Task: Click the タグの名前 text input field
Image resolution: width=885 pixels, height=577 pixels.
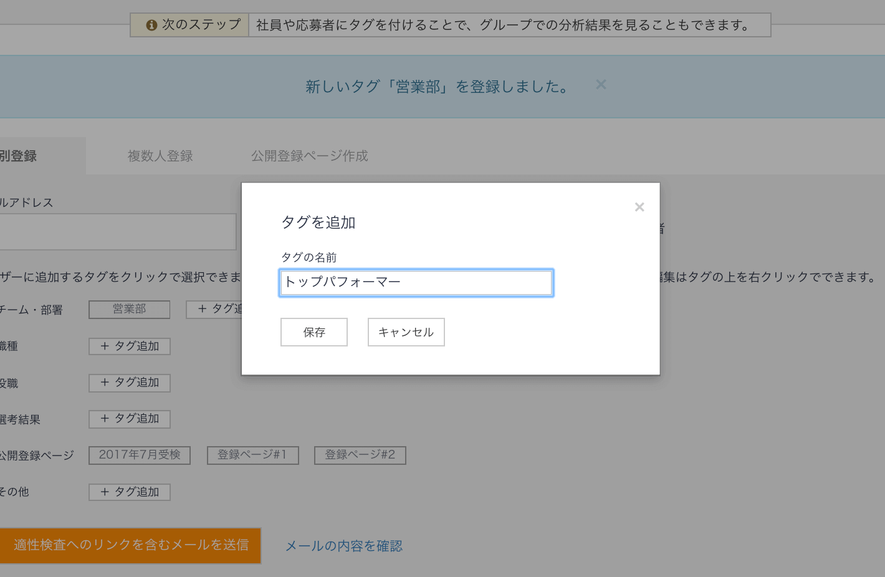Action: (x=416, y=282)
